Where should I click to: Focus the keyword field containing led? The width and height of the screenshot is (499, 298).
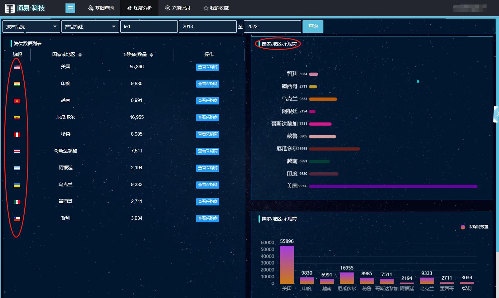149,26
